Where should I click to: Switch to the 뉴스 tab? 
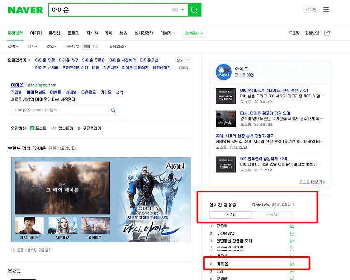point(124,33)
